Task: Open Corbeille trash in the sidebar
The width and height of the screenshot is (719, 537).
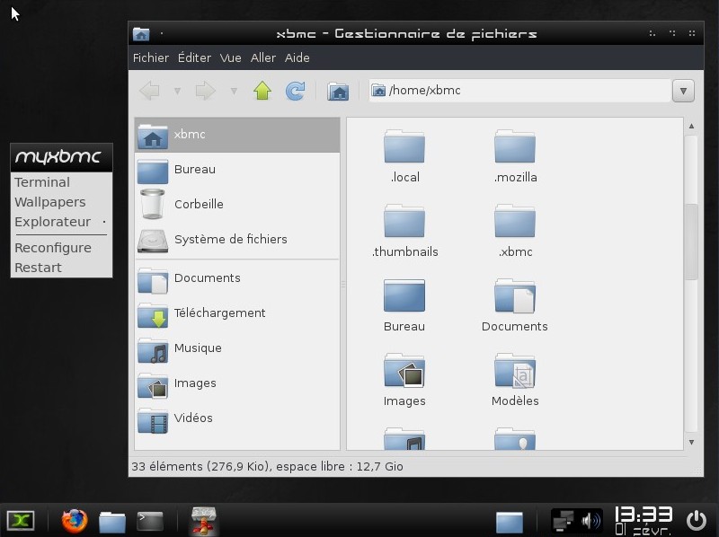Action: tap(237, 205)
